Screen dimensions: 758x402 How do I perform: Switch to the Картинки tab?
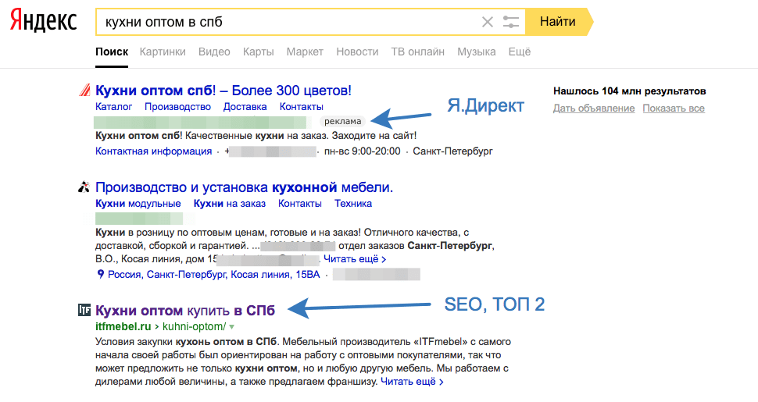[x=163, y=52]
